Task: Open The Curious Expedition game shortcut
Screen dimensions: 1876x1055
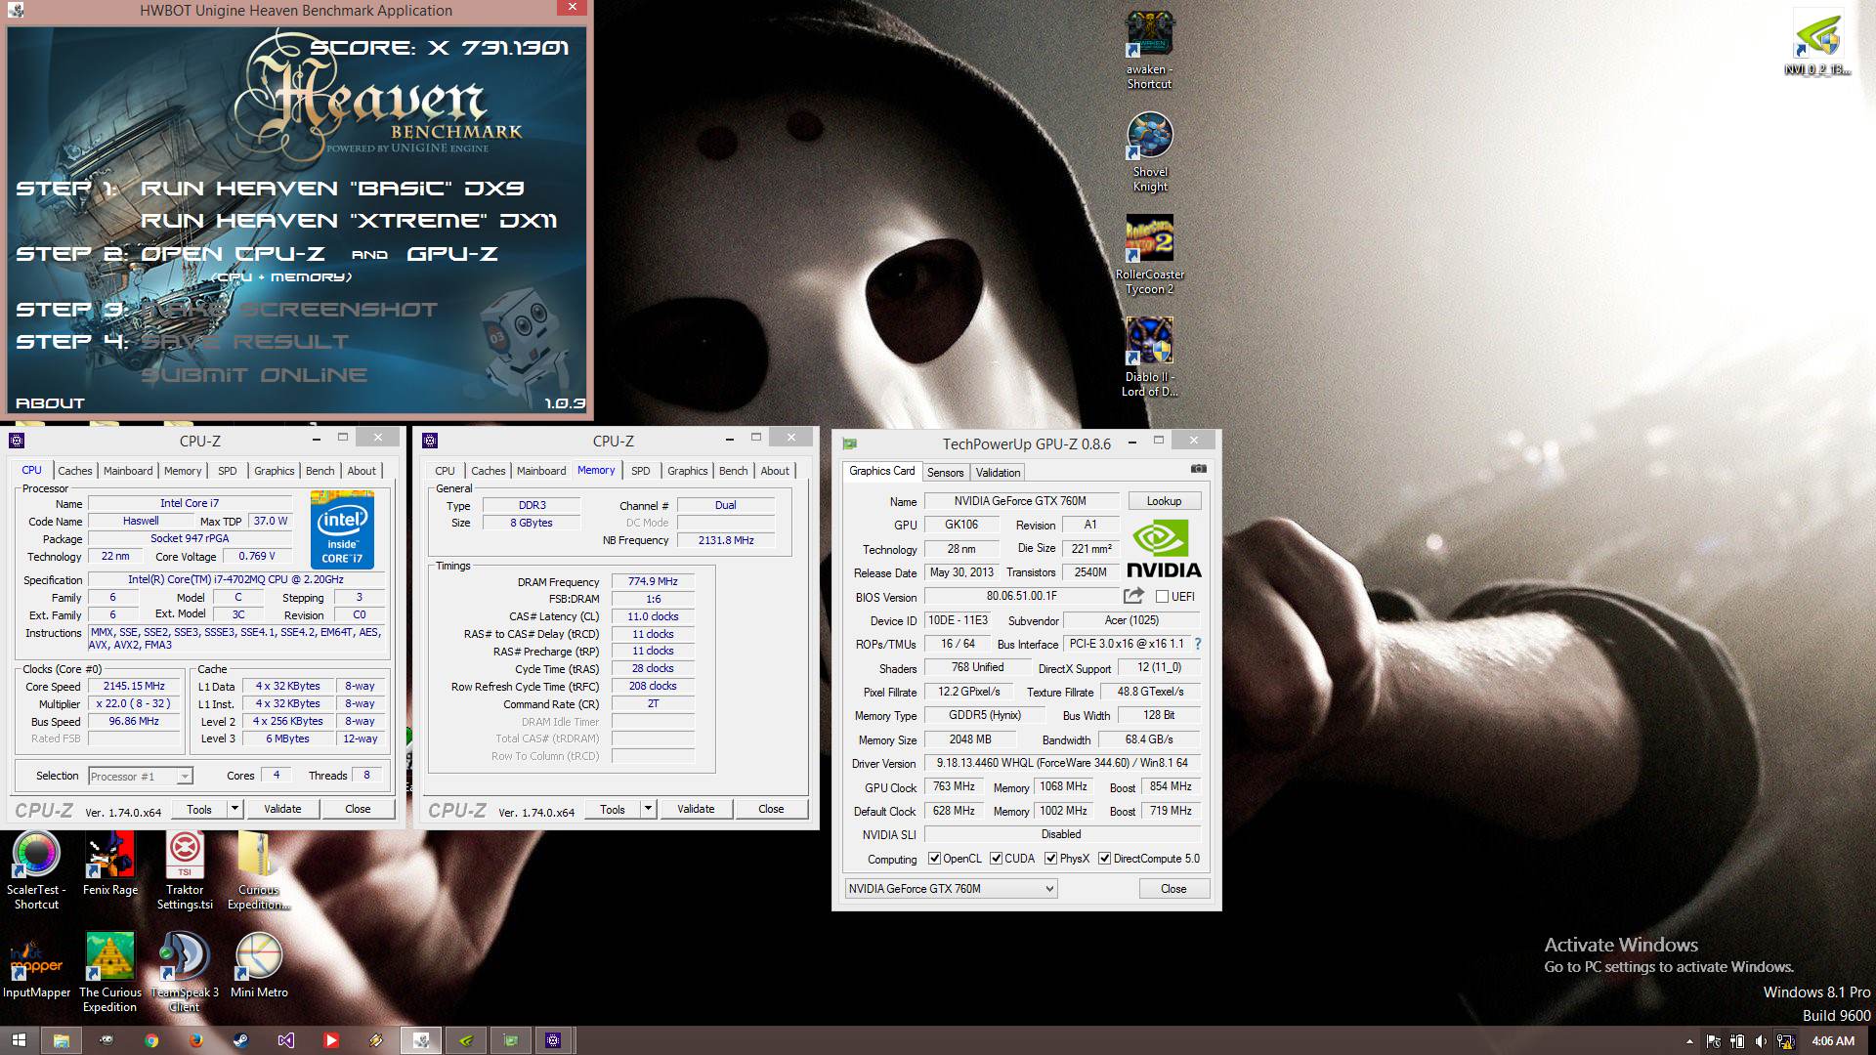Action: coord(110,973)
